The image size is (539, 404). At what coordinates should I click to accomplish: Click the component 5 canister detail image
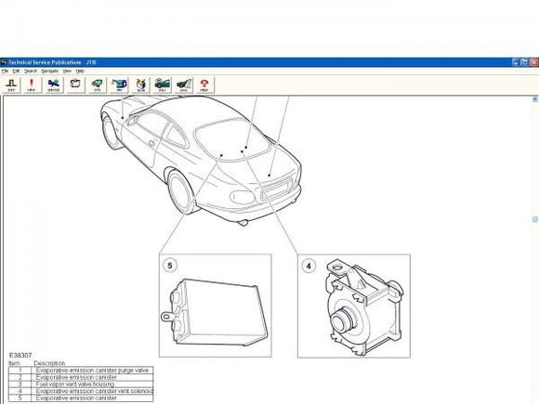pos(216,306)
